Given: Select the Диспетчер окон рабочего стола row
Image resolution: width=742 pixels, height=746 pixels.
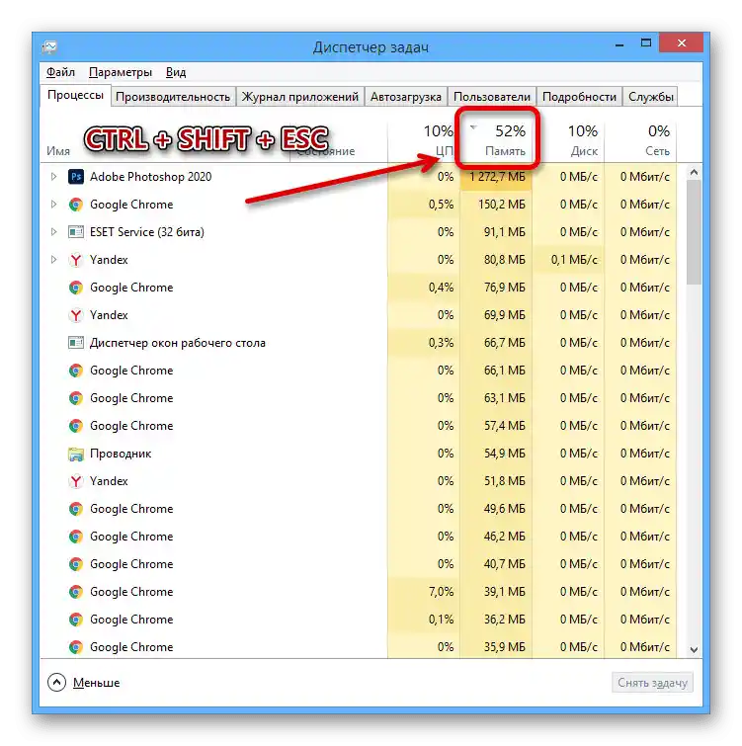Looking at the screenshot, I should 359,343.
